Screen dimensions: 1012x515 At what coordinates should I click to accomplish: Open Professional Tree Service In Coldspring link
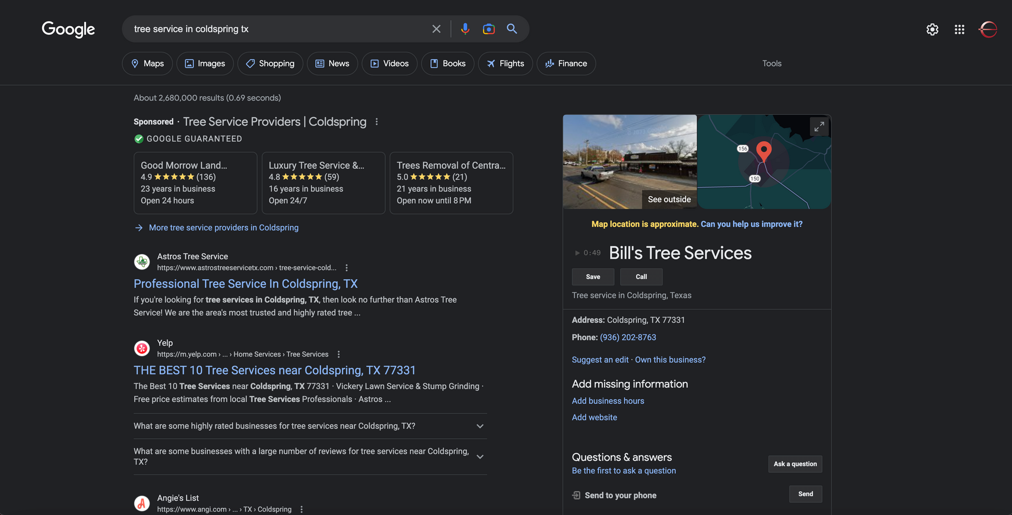click(x=246, y=284)
